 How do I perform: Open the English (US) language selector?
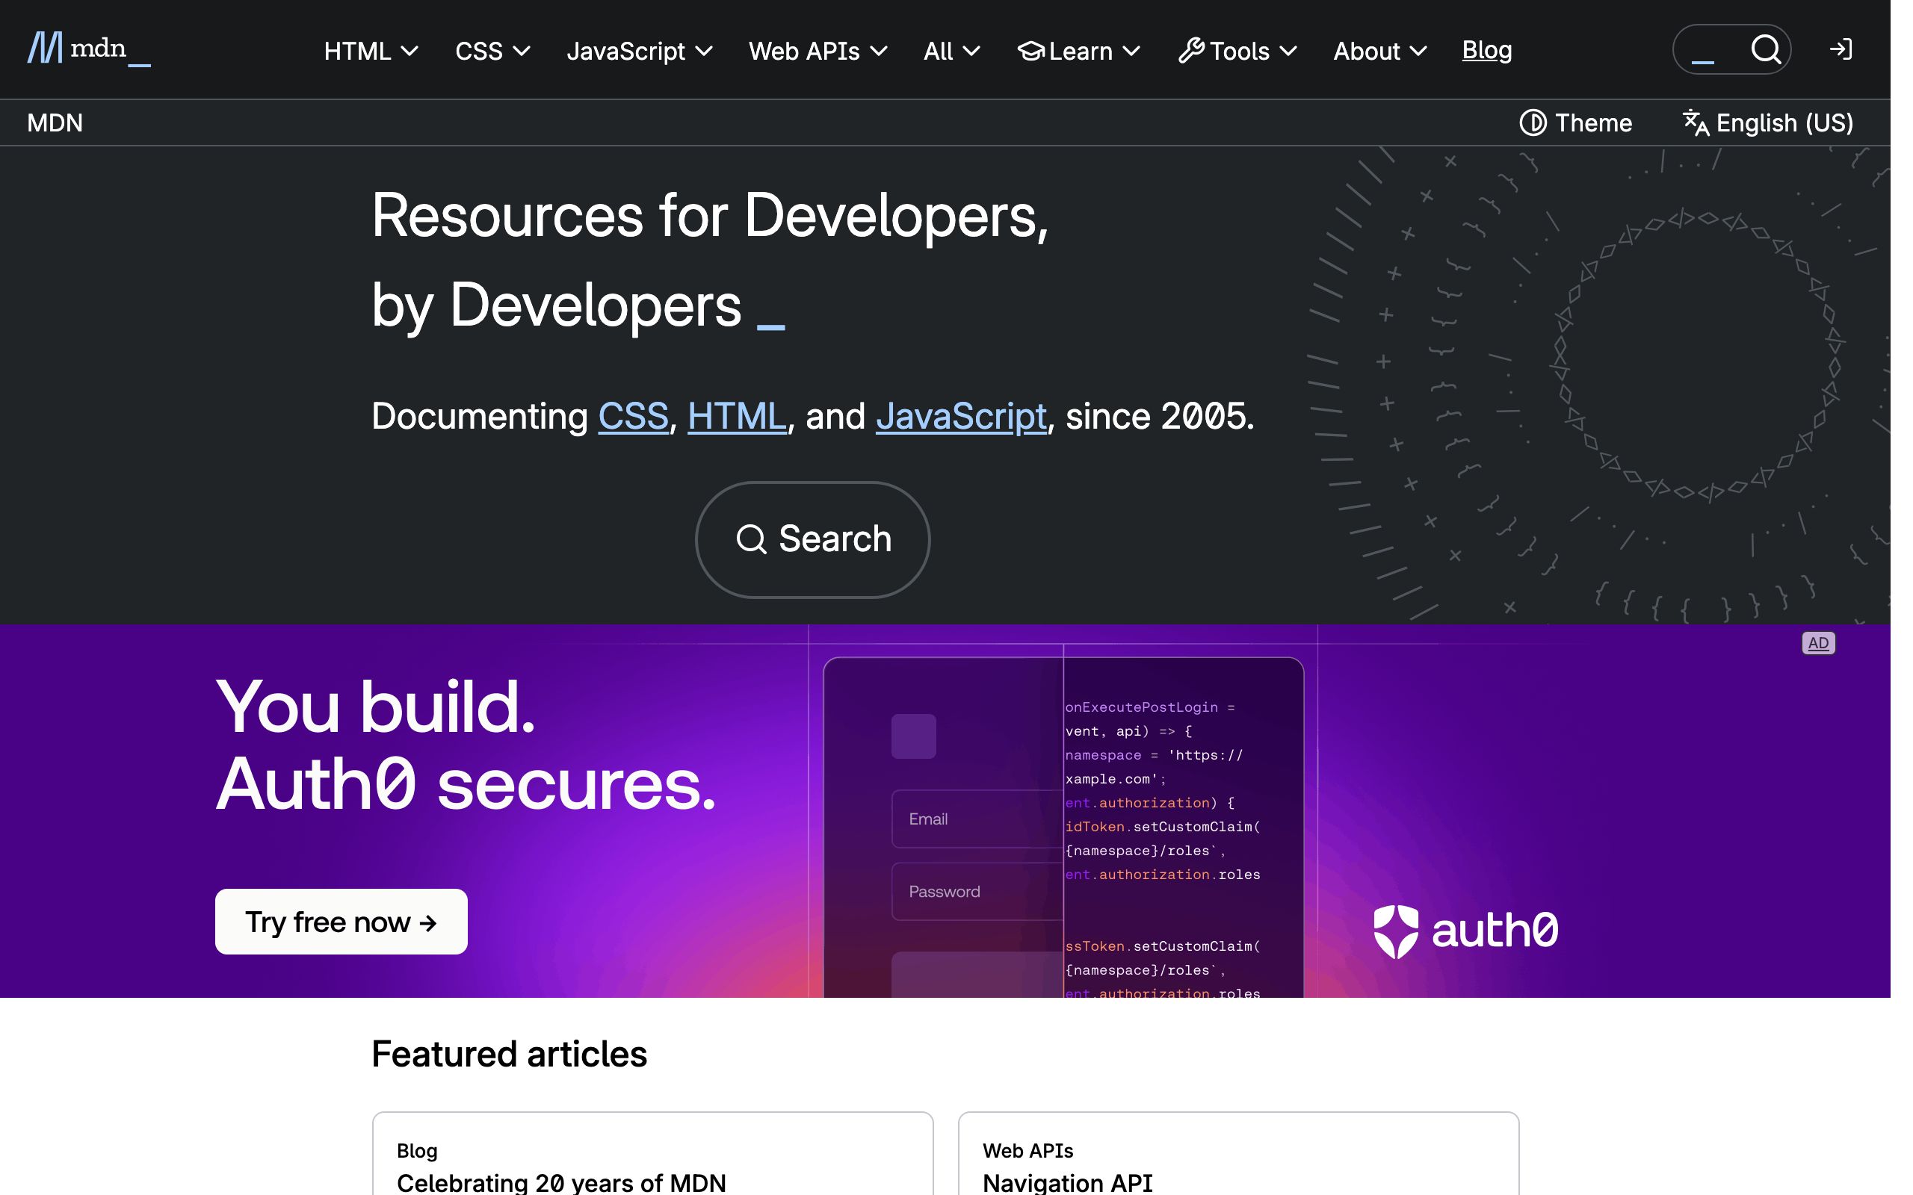click(1767, 122)
